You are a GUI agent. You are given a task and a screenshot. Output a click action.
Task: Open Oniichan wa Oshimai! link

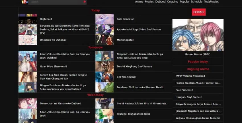click(53, 40)
